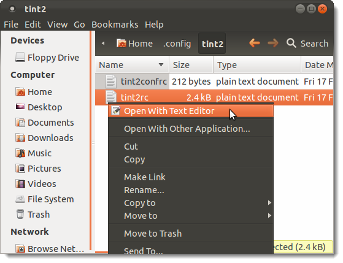Expand the Copy to submenu arrow

269,203
